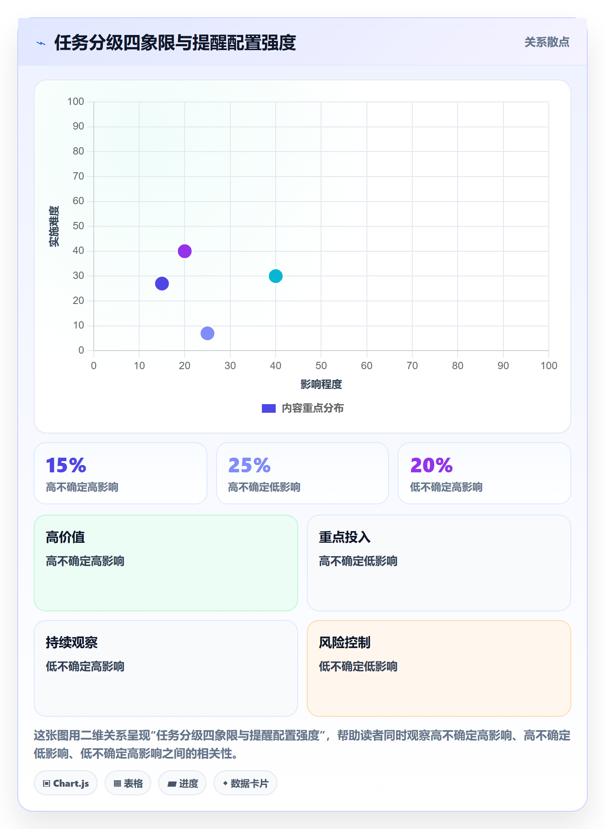Image resolution: width=605 pixels, height=829 pixels.
Task: Open the 高价值 quadrant card
Action: (x=166, y=563)
